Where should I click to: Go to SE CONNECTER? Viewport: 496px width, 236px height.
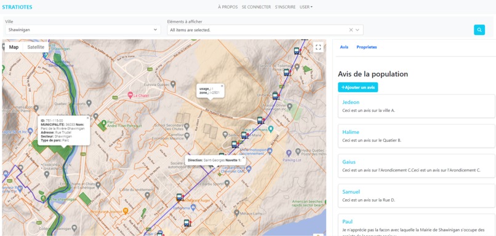pos(256,7)
